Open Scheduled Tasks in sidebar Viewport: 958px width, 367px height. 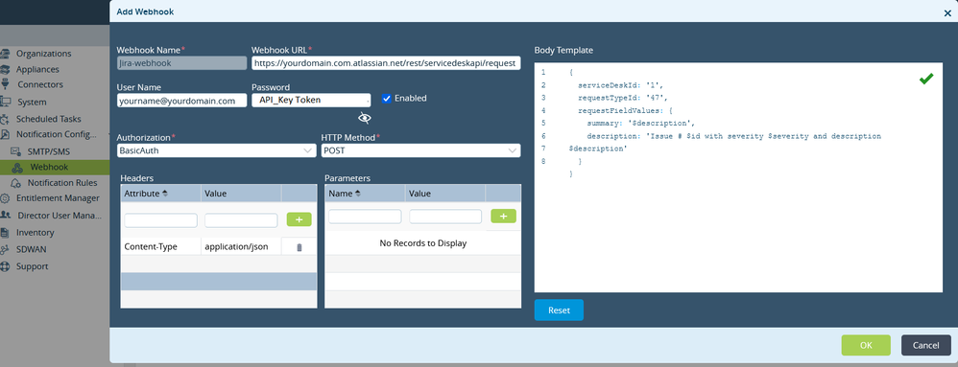click(x=49, y=119)
